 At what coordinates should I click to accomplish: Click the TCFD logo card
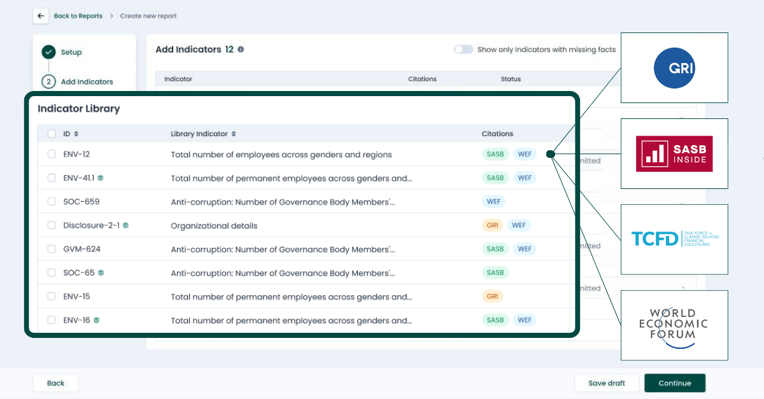pyautogui.click(x=674, y=239)
